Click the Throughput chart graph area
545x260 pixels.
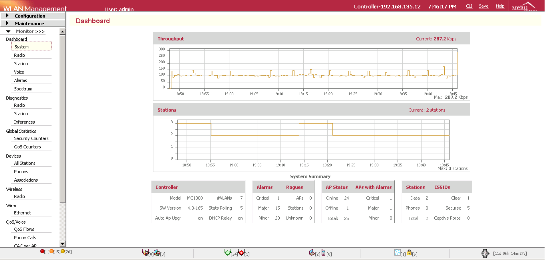click(x=313, y=68)
